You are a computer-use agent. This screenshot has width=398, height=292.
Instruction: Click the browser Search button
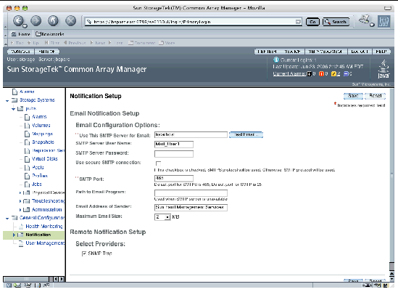click(x=336, y=22)
